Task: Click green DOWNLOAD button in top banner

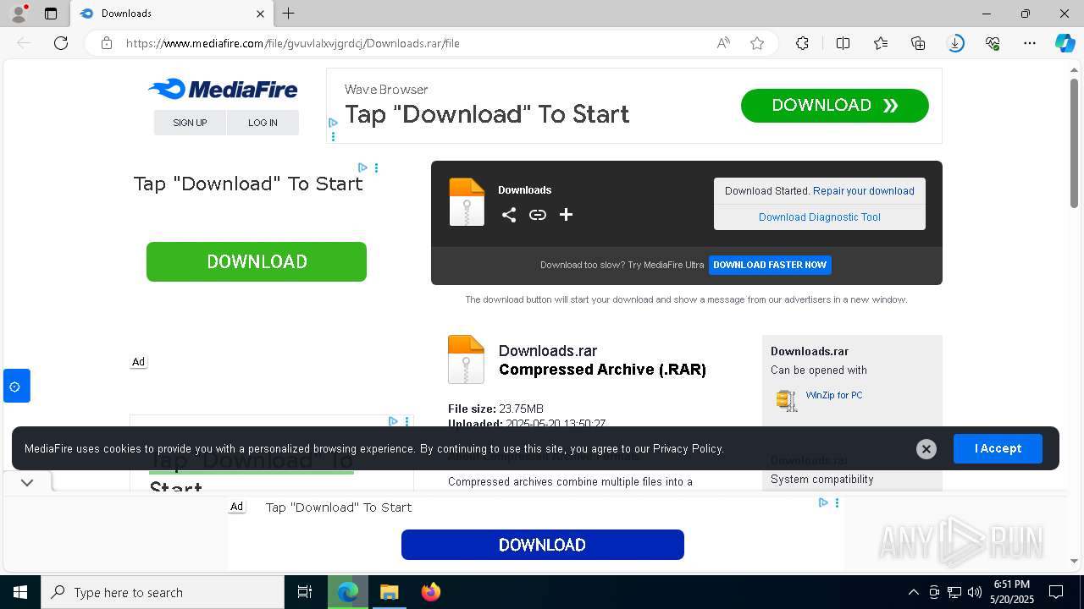Action: point(835,106)
